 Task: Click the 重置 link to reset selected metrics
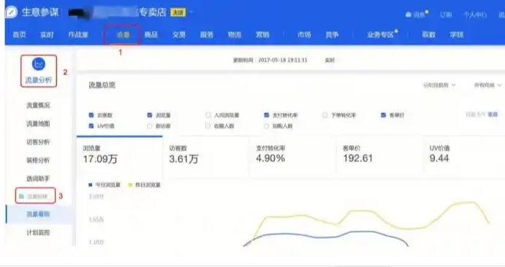[x=493, y=115]
